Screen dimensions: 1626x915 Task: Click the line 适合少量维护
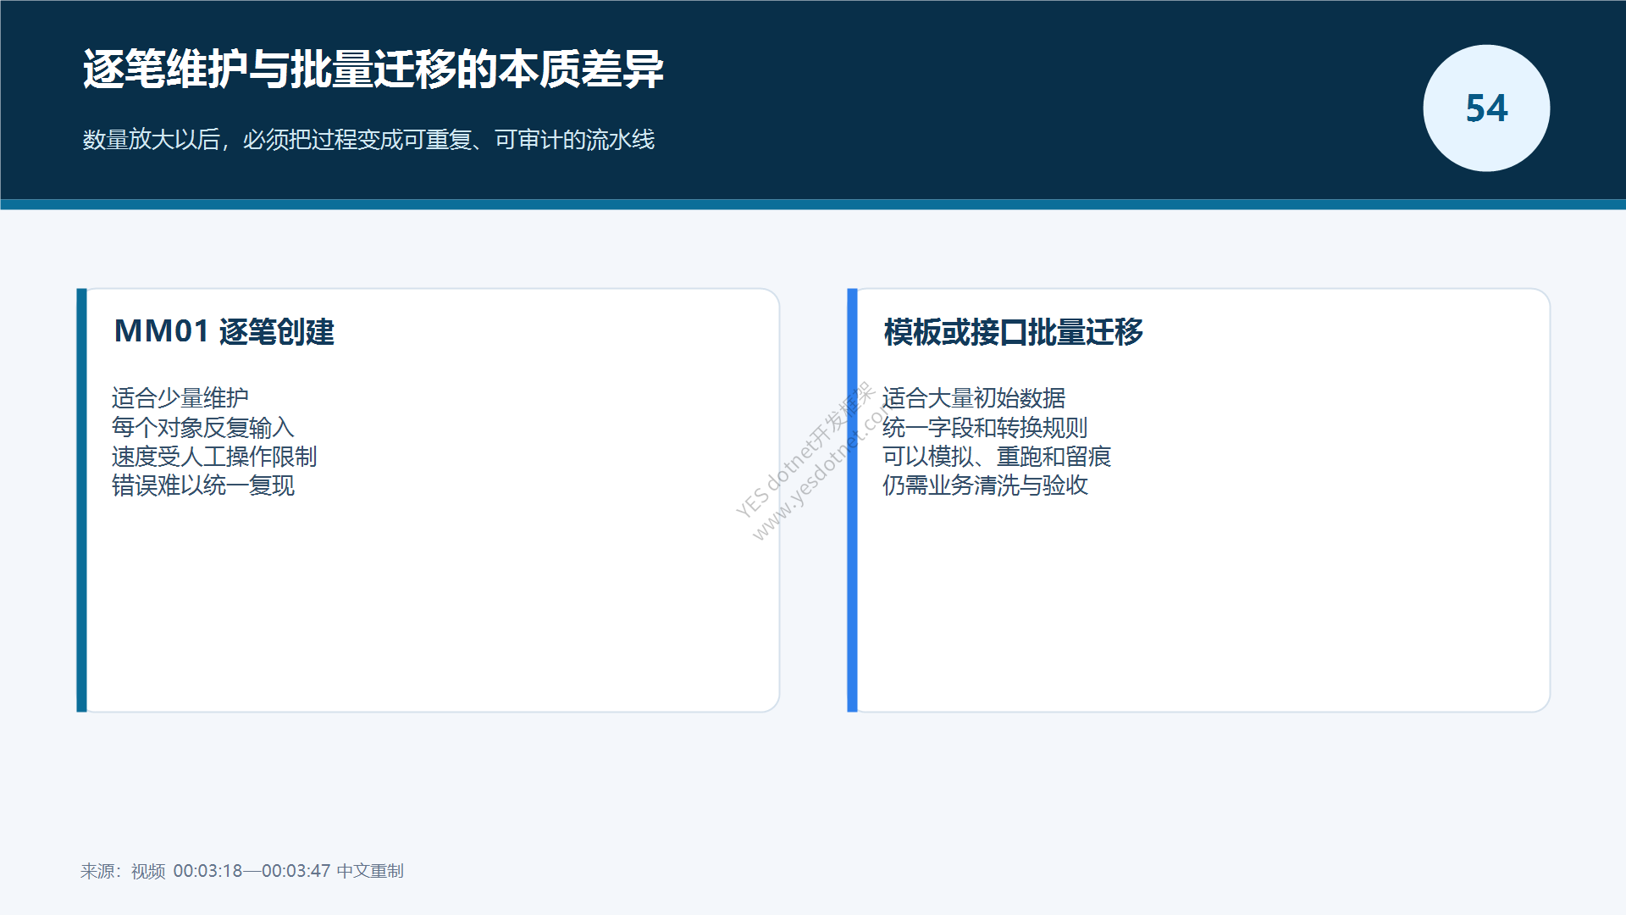tap(180, 397)
